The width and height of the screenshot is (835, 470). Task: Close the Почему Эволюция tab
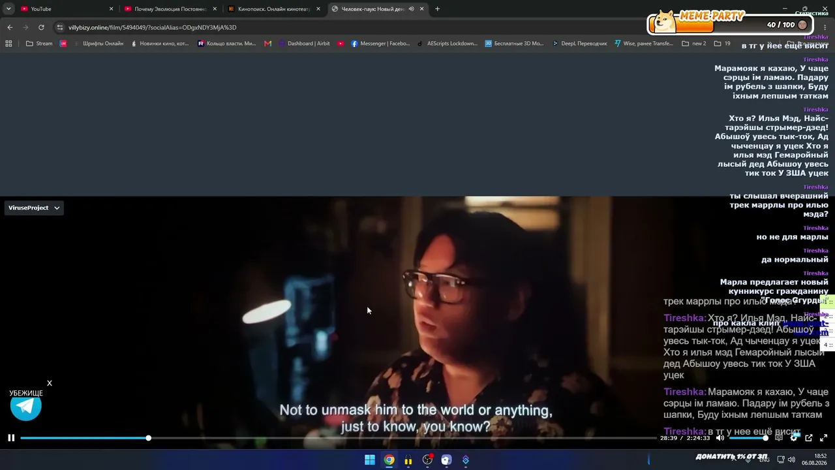click(215, 9)
